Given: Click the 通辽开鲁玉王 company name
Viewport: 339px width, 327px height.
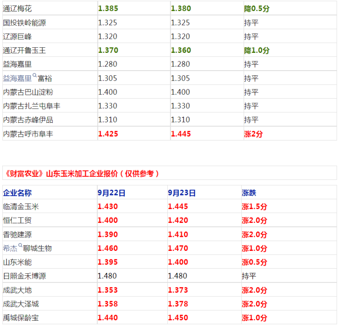Looking at the screenshot, I should click(x=25, y=50).
